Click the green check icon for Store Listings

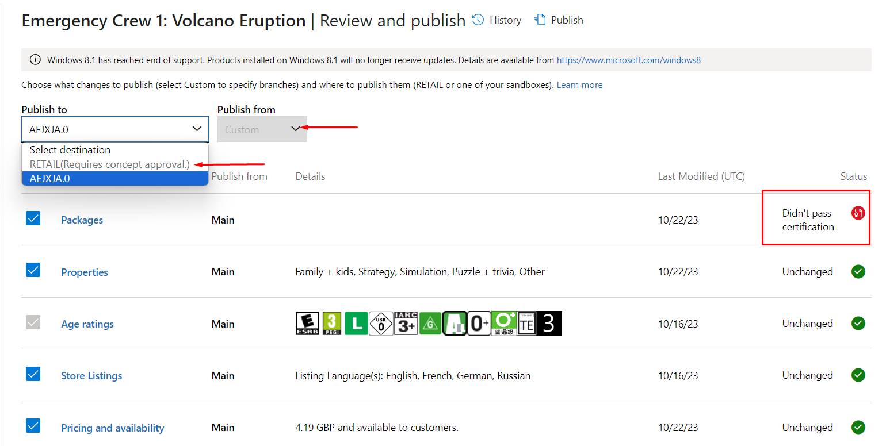tap(858, 375)
